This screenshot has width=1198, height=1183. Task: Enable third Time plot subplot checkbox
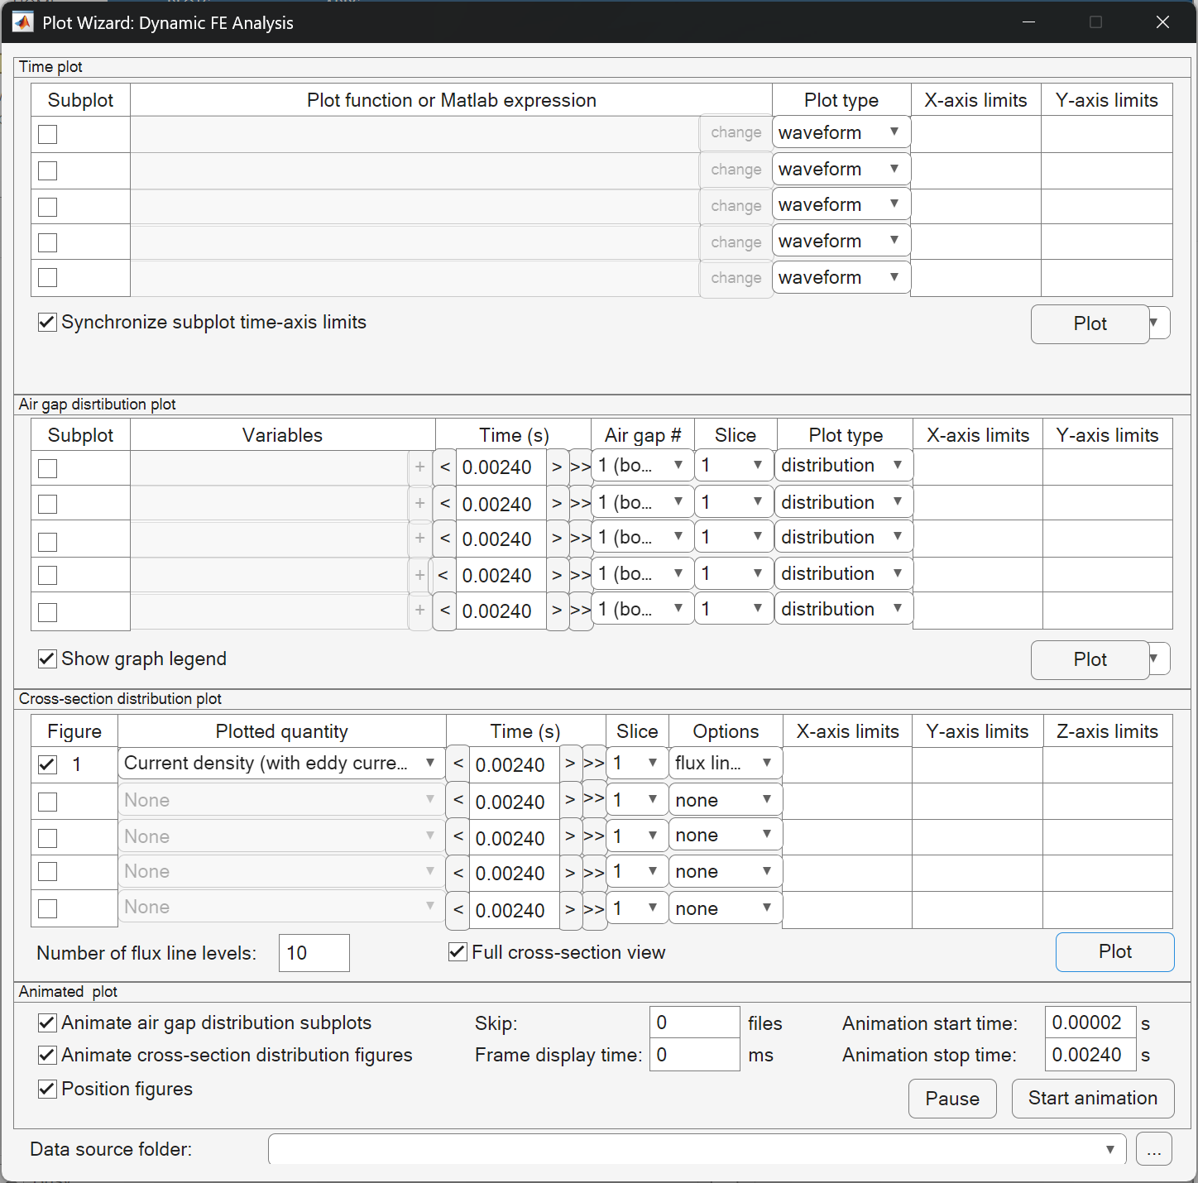click(x=48, y=207)
